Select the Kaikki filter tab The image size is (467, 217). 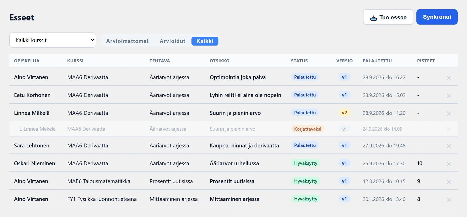click(x=205, y=41)
